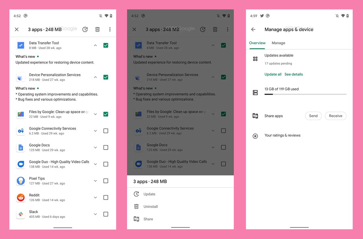Tap the Device Personalization Services icon in the left phone

[21, 77]
